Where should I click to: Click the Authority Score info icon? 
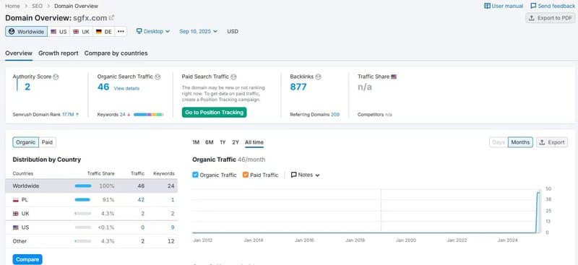56,77
